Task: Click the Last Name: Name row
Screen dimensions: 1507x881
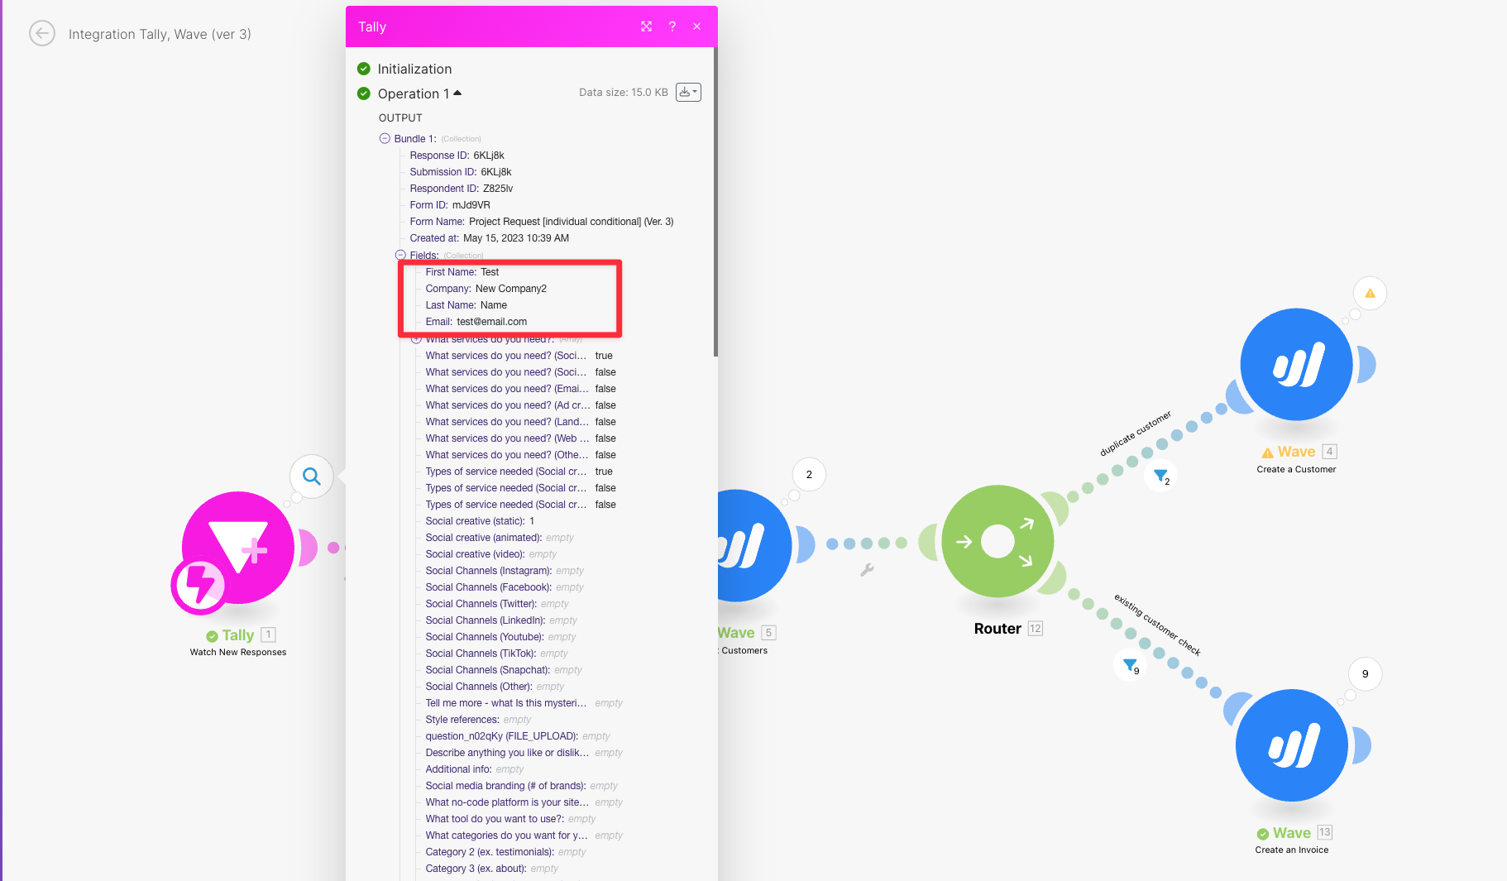Action: [466, 305]
